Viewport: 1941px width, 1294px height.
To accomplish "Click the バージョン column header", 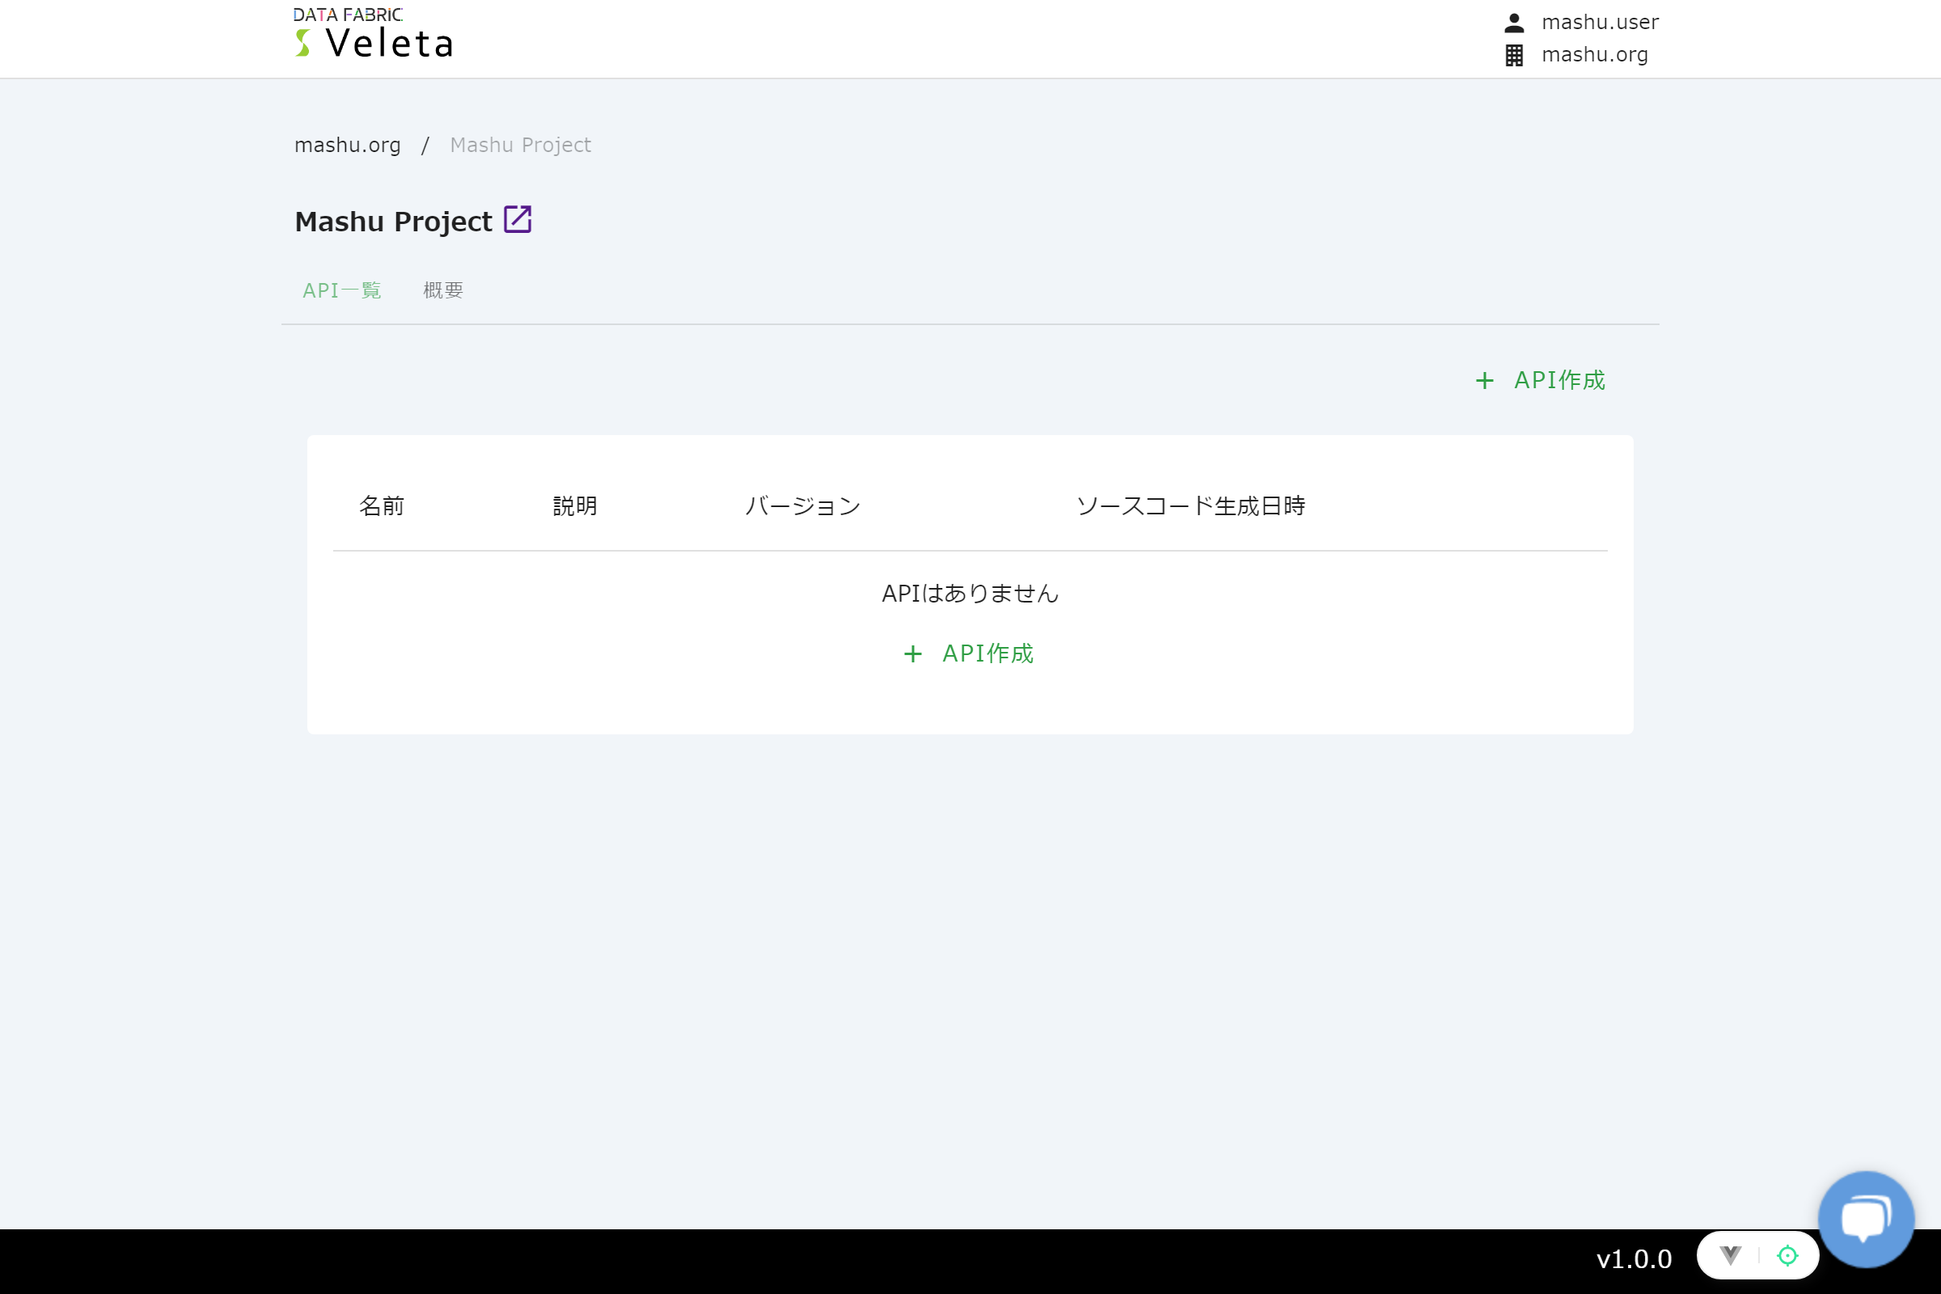I will coord(802,506).
